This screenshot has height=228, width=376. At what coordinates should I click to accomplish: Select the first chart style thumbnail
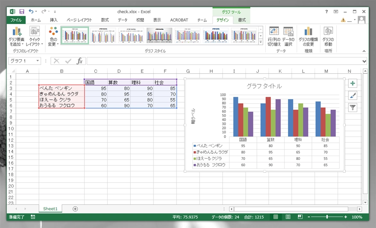[x=75, y=35]
